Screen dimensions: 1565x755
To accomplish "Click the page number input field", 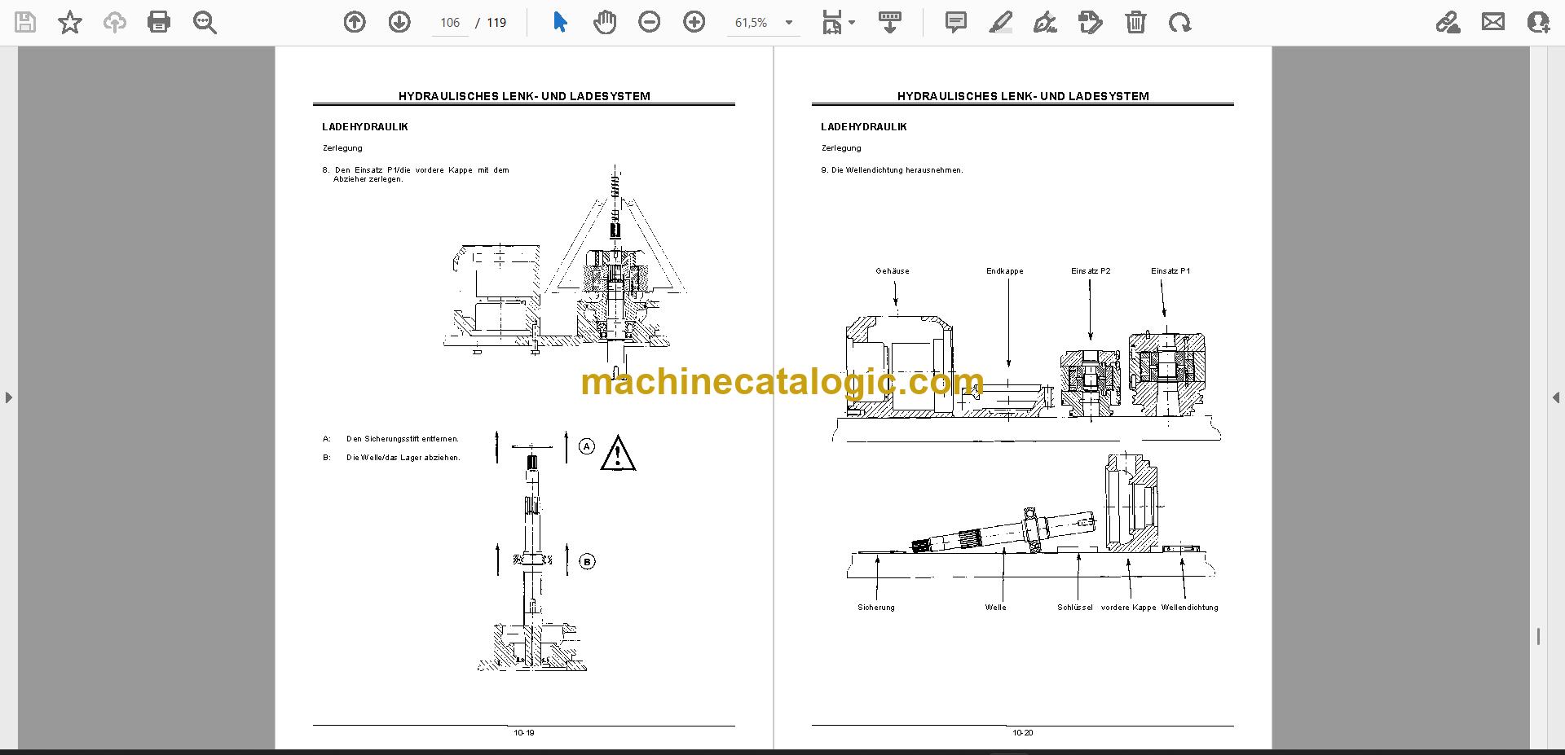I will [x=450, y=23].
